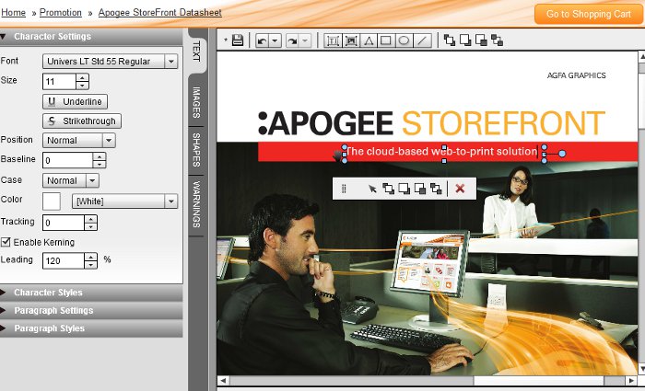Select the line drawing tool
Viewport: 645px width, 391px height.
click(422, 40)
